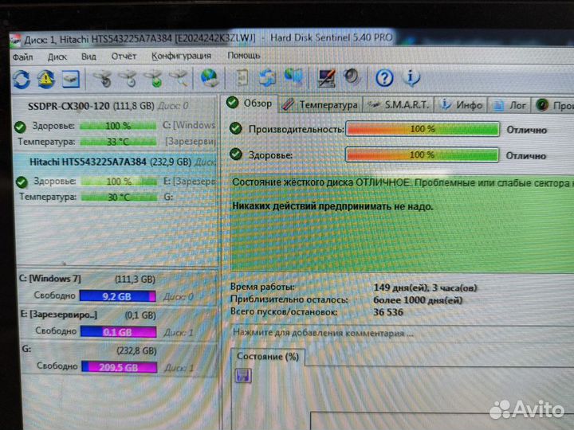Click the save floppy icon under Состояние (%)

pyautogui.click(x=242, y=375)
